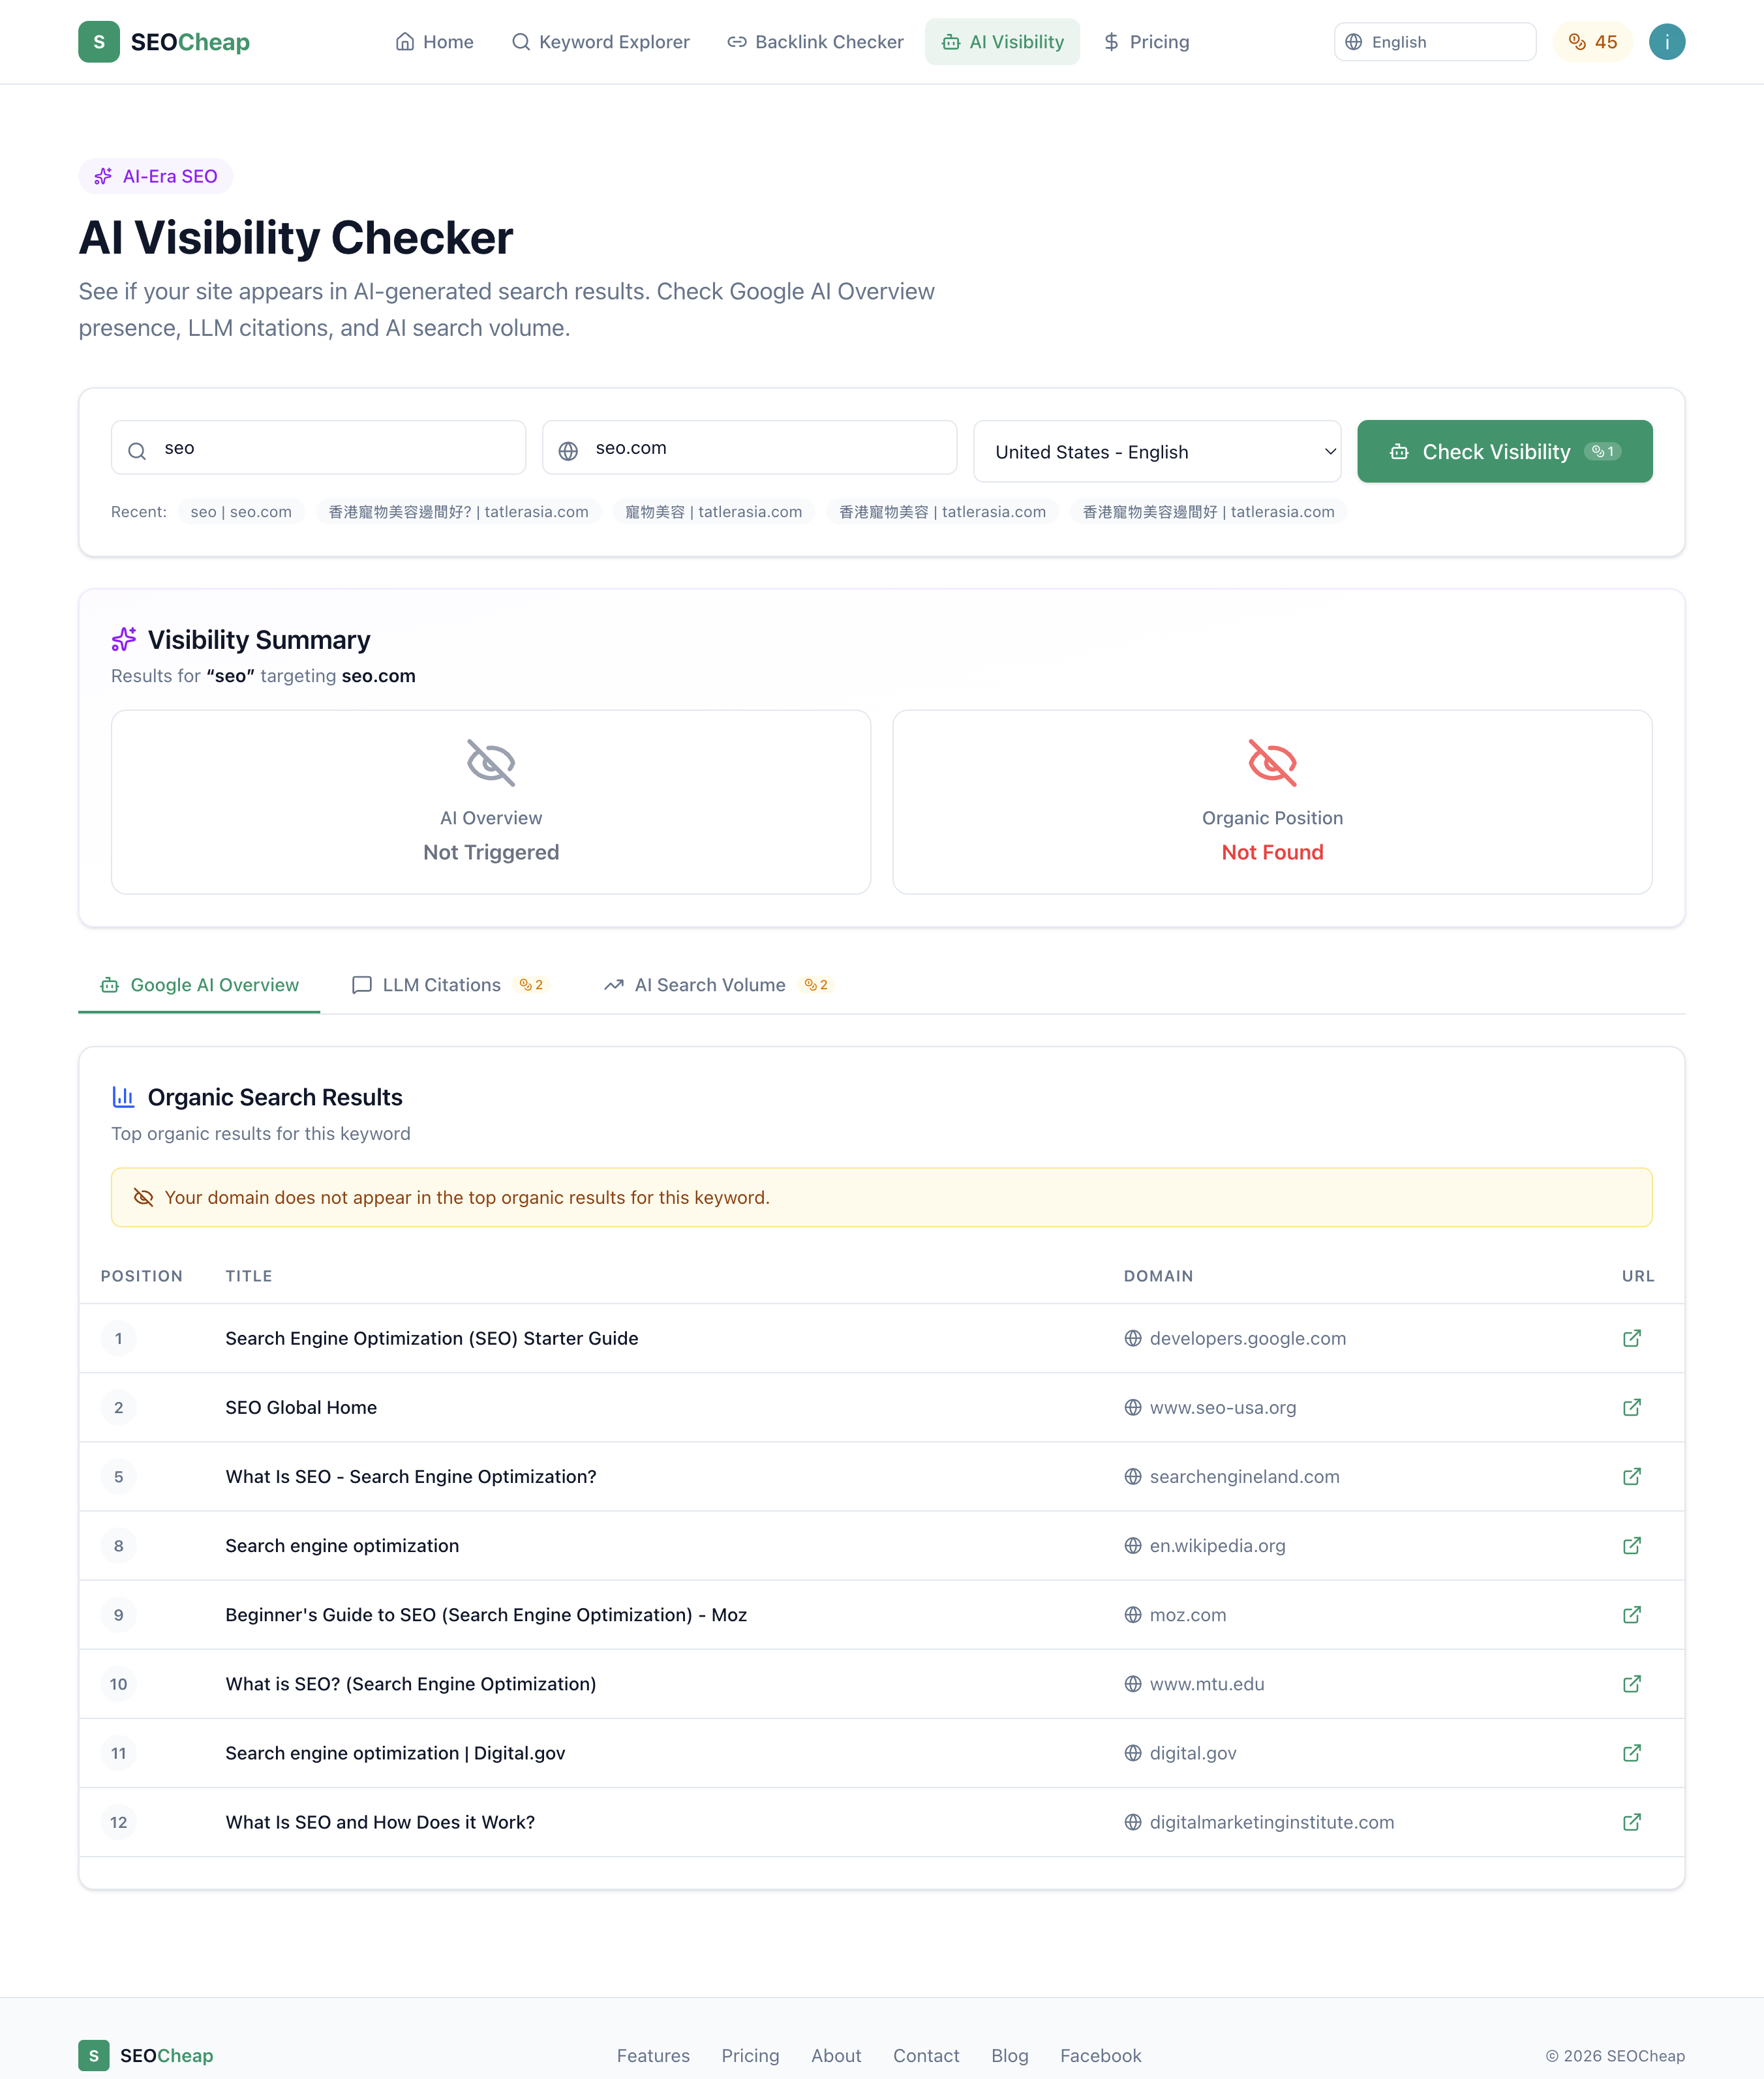Open the Facebook link in the footer
Viewport: 1764px width, 2079px height.
[1100, 2056]
